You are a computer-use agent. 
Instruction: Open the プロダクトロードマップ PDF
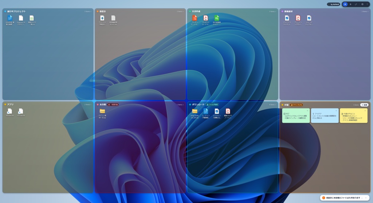(x=205, y=20)
